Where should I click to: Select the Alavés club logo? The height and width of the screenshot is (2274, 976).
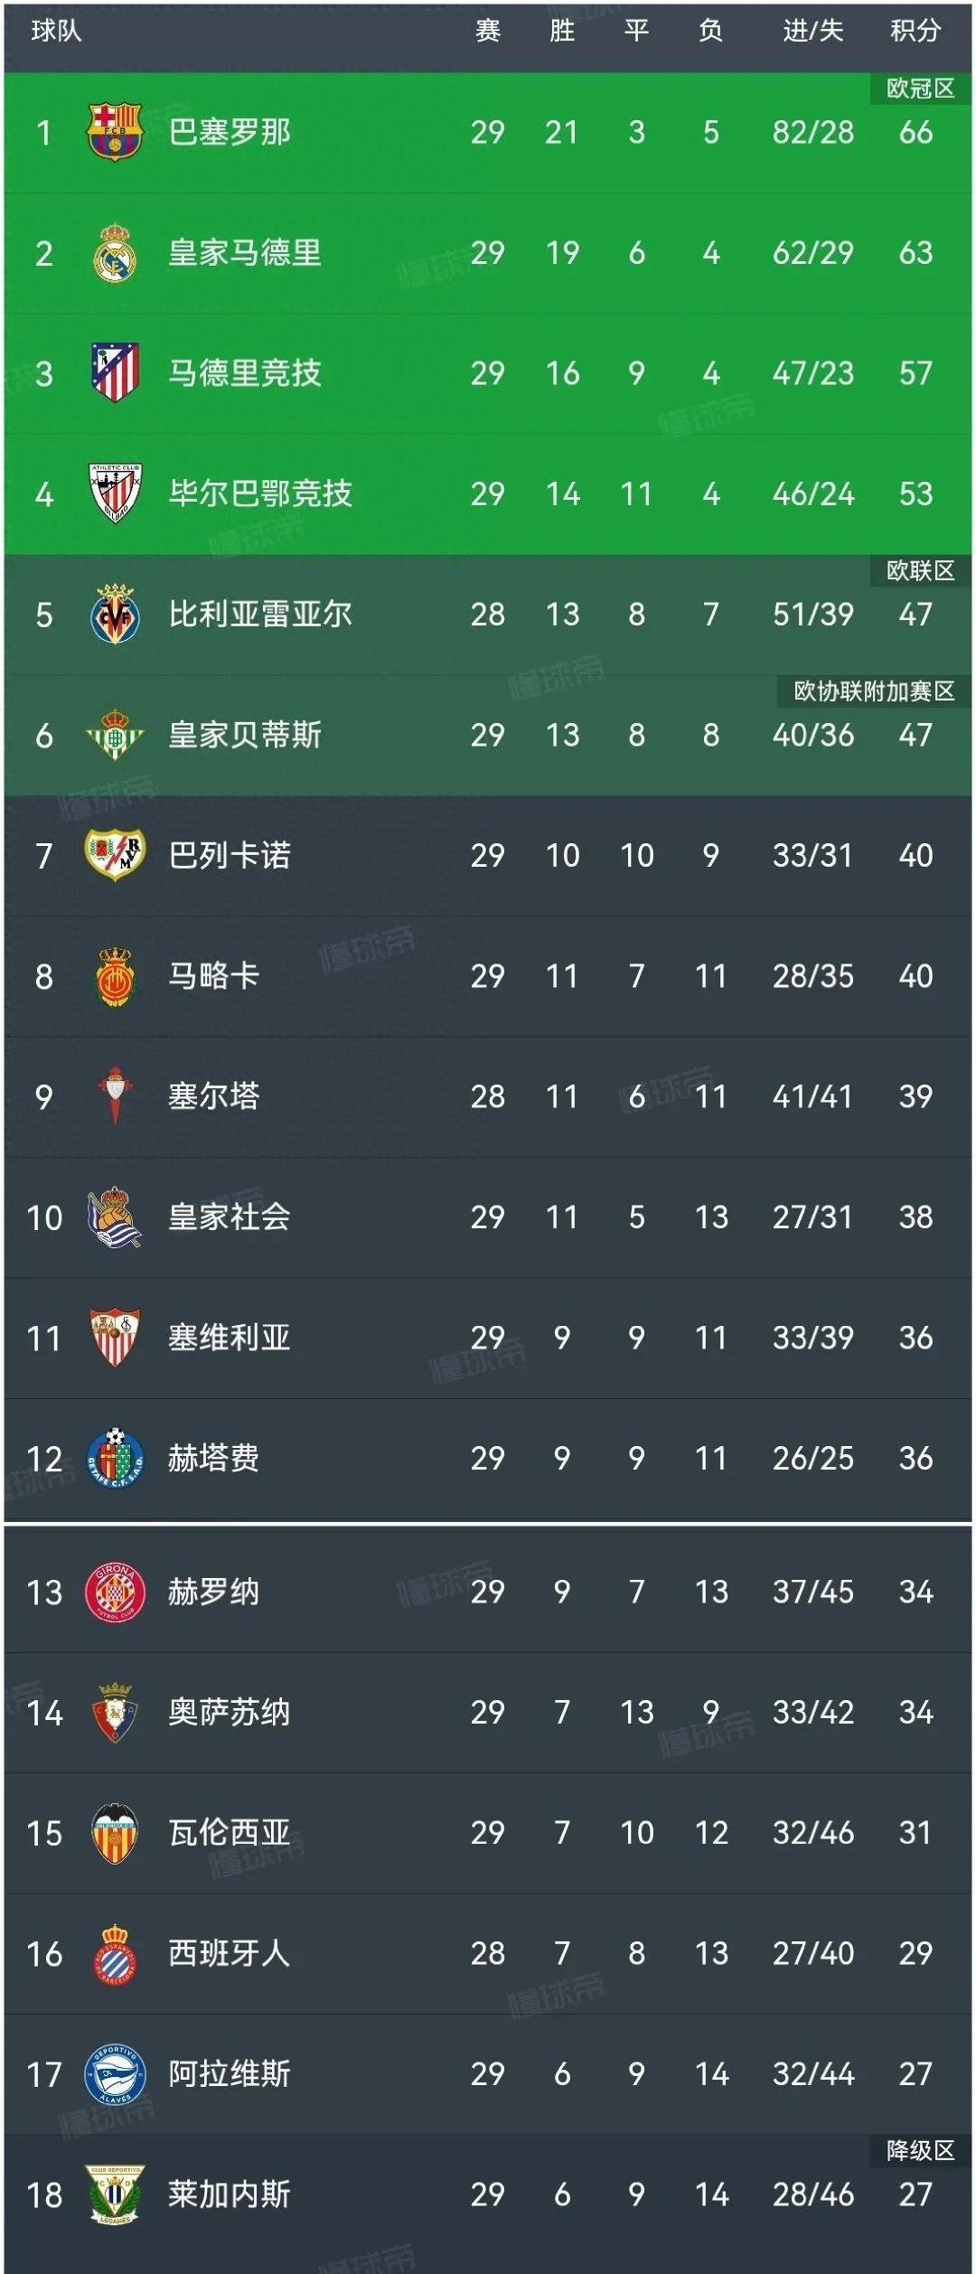point(115,2074)
